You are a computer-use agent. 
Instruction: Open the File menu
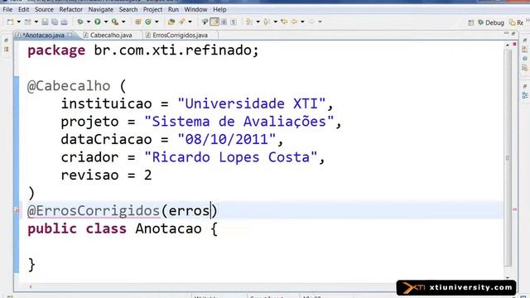coord(7,9)
